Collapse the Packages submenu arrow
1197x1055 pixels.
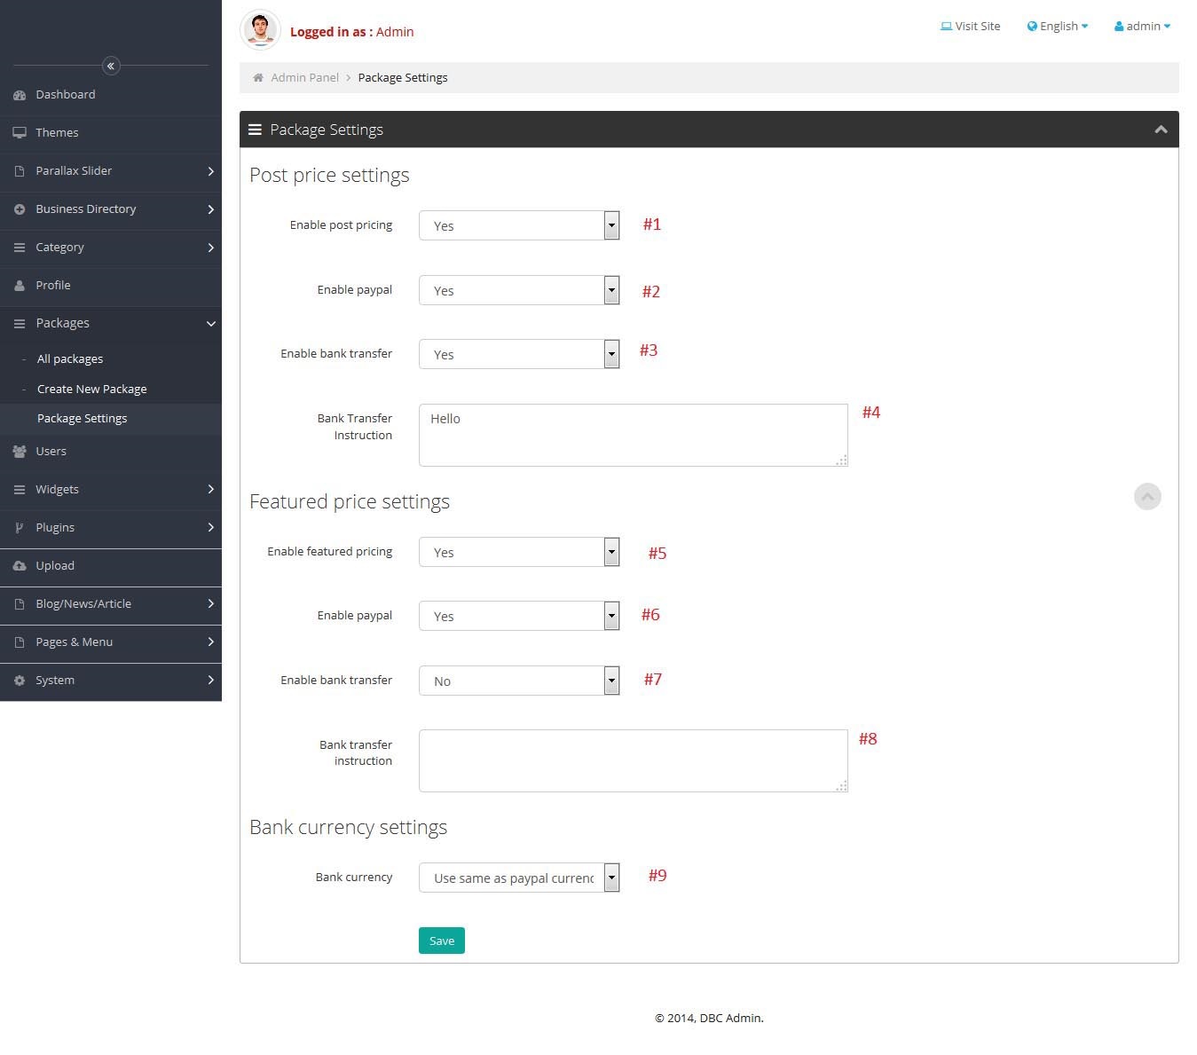[210, 324]
